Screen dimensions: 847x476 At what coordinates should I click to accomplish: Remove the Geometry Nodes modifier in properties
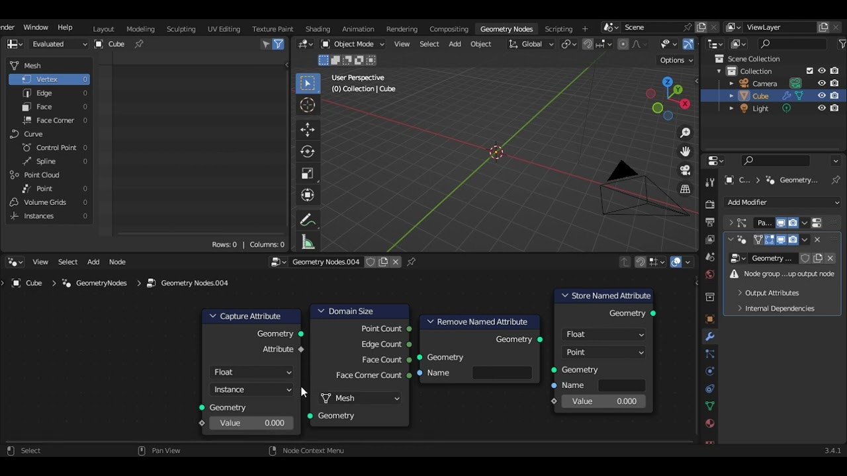[x=817, y=239]
